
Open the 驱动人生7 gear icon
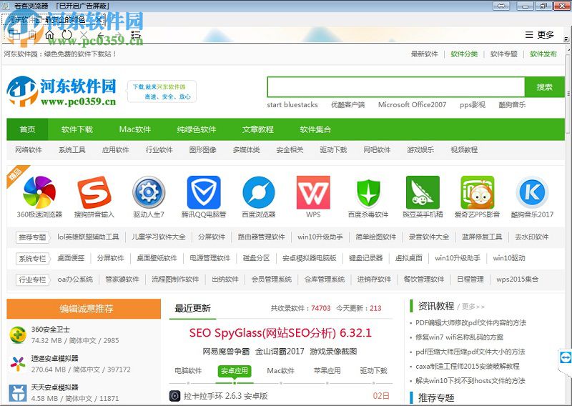149,192
